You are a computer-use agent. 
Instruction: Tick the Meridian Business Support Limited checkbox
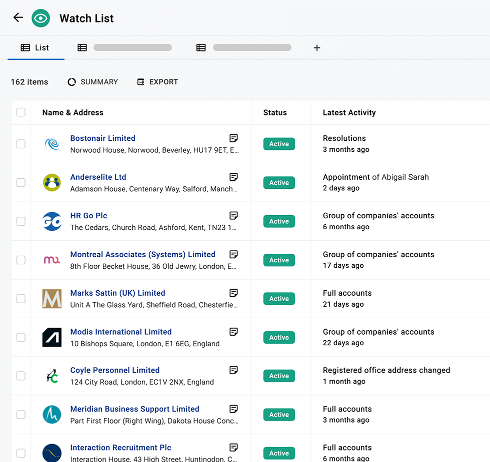click(x=21, y=415)
